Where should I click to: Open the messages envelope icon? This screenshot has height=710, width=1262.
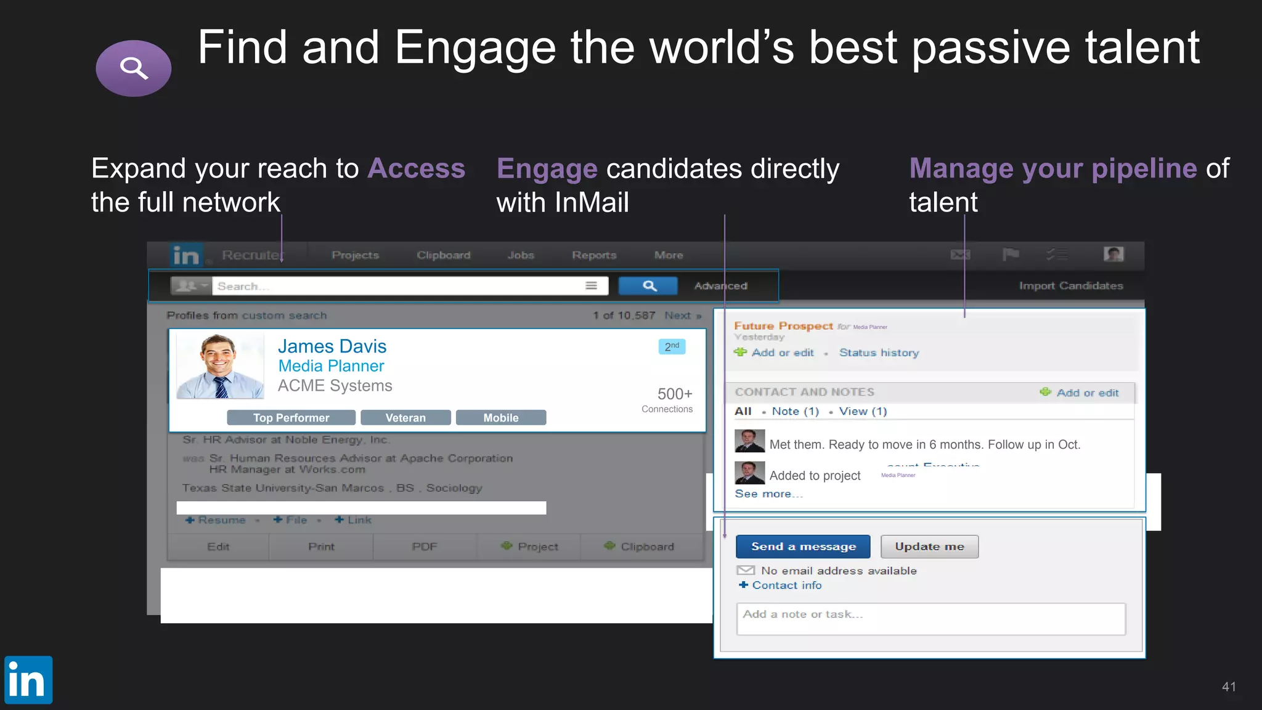(x=961, y=255)
